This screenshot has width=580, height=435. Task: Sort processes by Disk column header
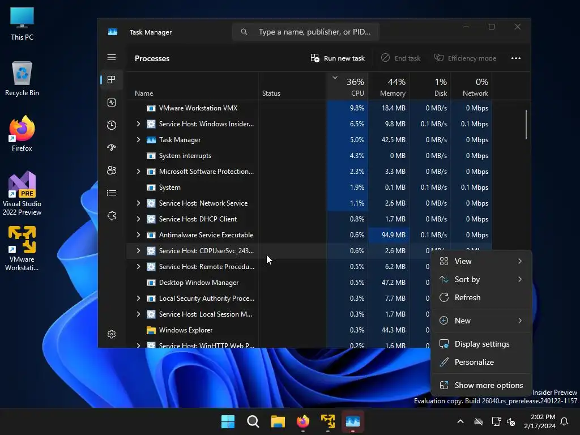pos(430,87)
